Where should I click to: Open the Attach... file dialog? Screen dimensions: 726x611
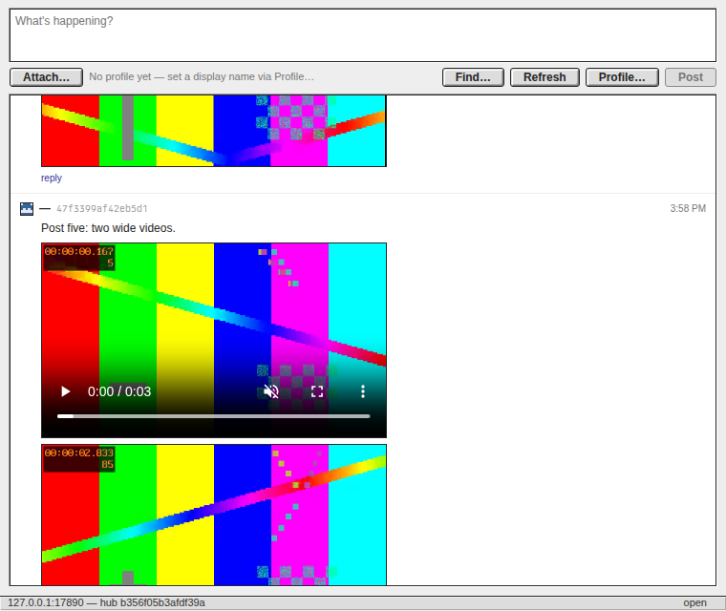[46, 76]
